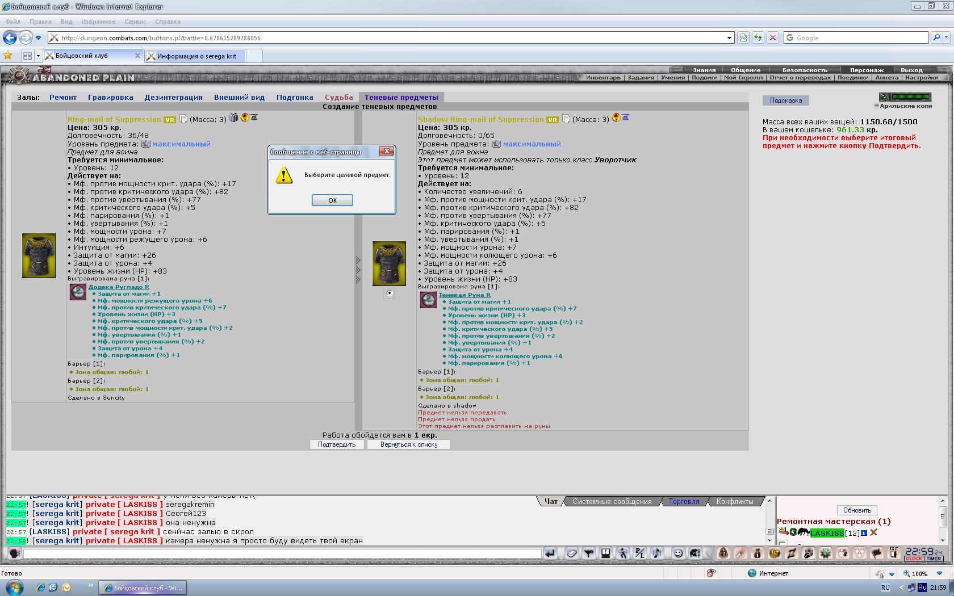Open the Додека Ругладо R rune link

click(119, 287)
